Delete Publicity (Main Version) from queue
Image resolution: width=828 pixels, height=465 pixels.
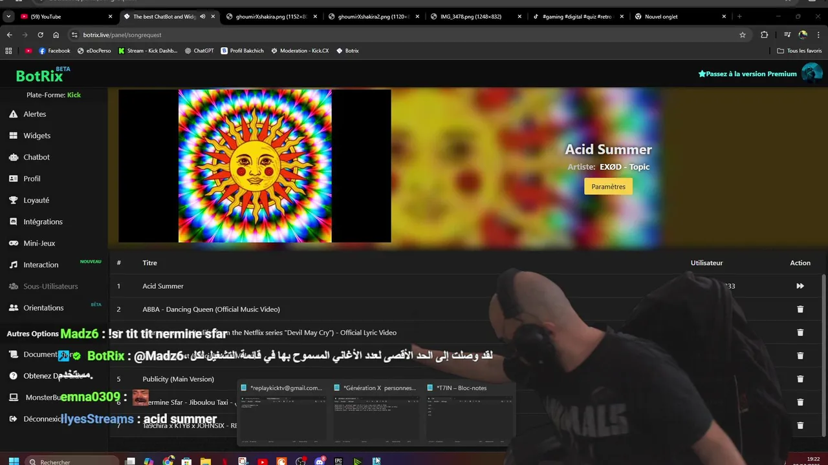pyautogui.click(x=800, y=379)
